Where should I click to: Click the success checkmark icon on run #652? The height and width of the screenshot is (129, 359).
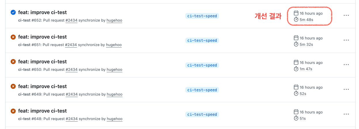tap(13, 12)
